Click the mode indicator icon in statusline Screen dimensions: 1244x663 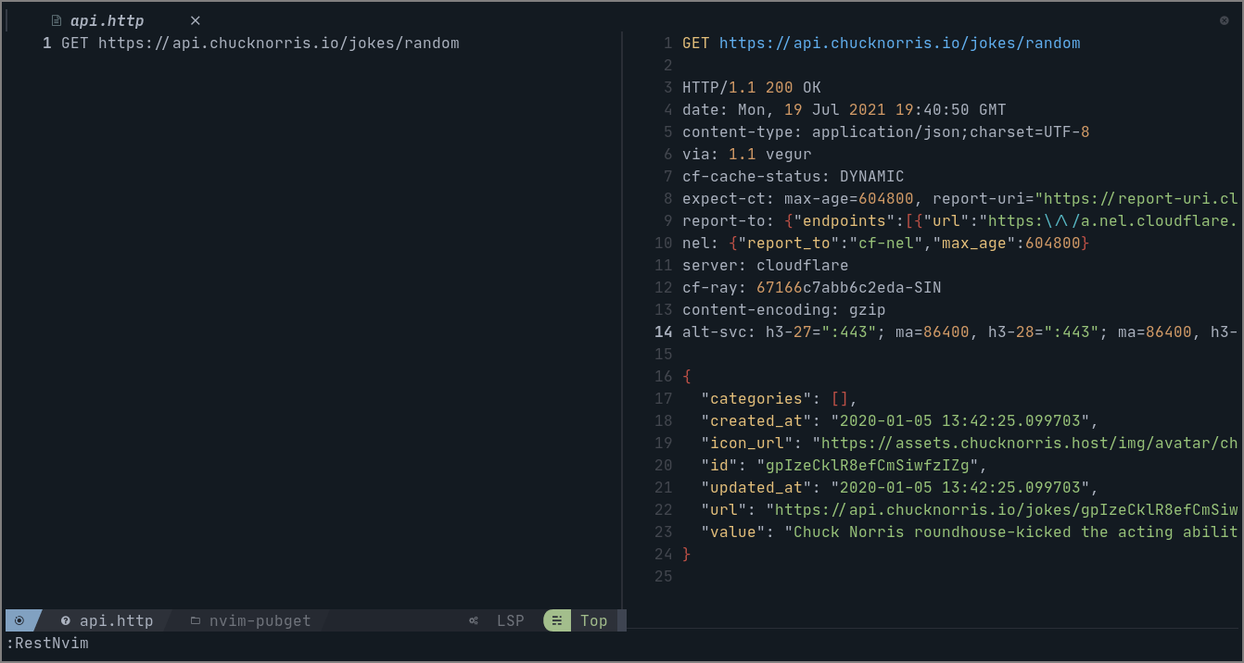tap(19, 620)
